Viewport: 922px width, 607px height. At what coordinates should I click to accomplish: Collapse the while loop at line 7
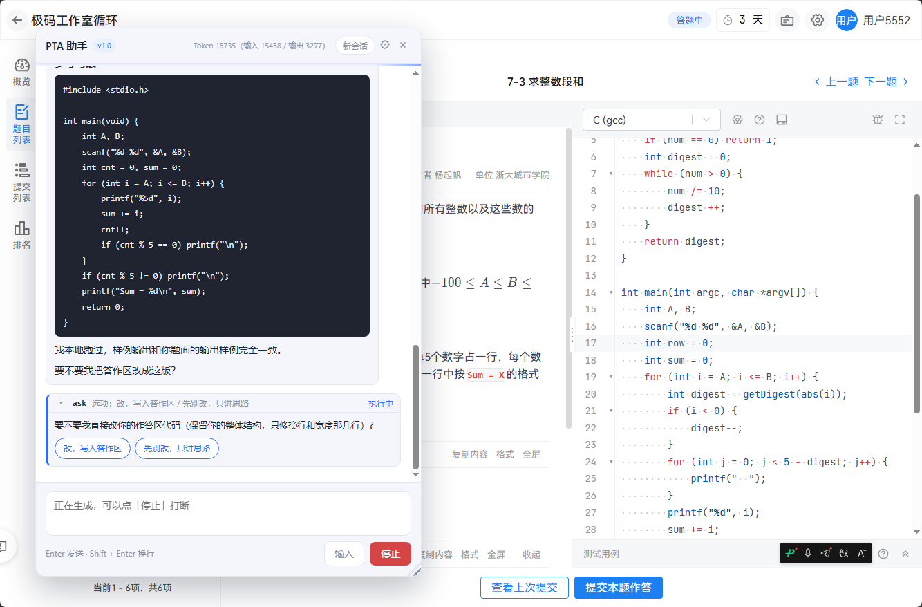(611, 174)
